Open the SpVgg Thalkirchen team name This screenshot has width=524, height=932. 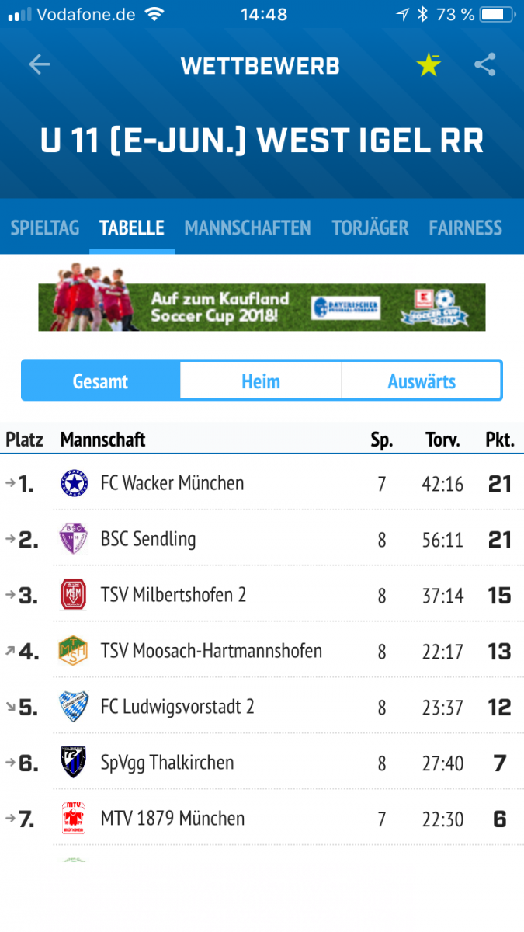tap(167, 763)
